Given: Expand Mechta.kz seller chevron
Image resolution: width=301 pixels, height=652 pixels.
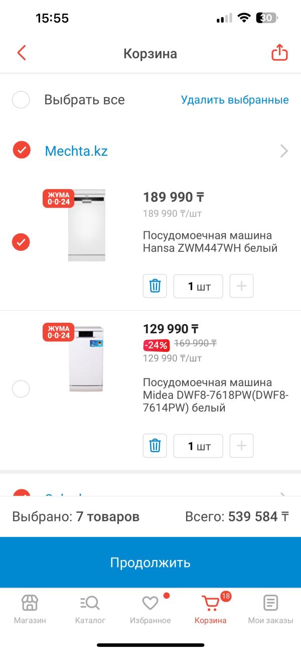Looking at the screenshot, I should tap(284, 151).
